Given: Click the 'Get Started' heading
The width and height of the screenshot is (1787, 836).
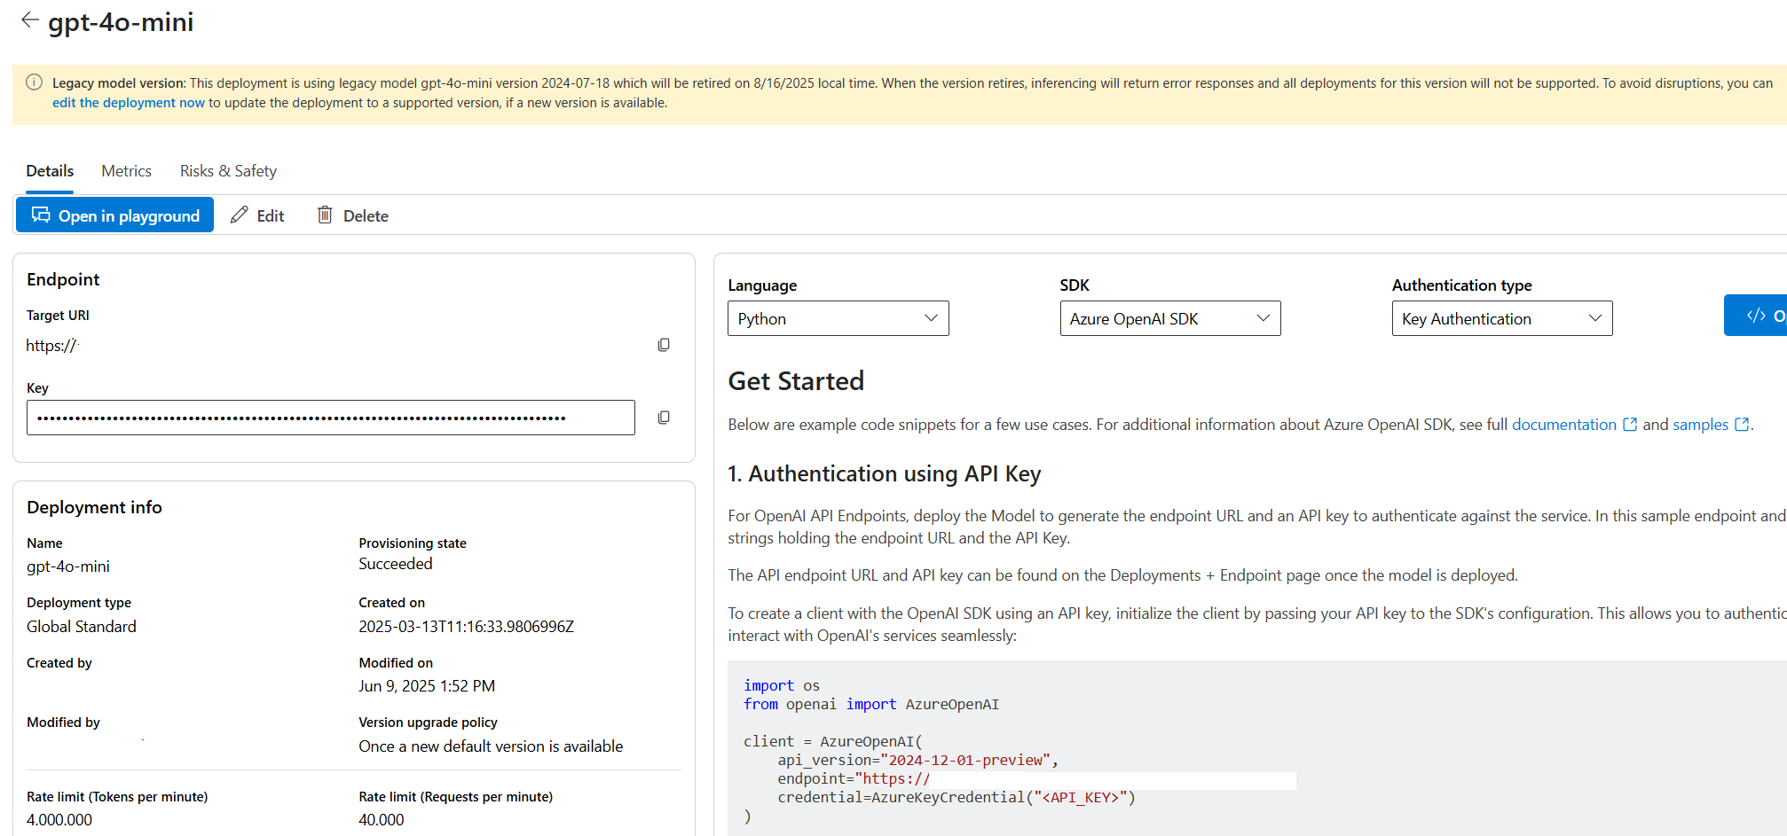Looking at the screenshot, I should pyautogui.click(x=796, y=381).
